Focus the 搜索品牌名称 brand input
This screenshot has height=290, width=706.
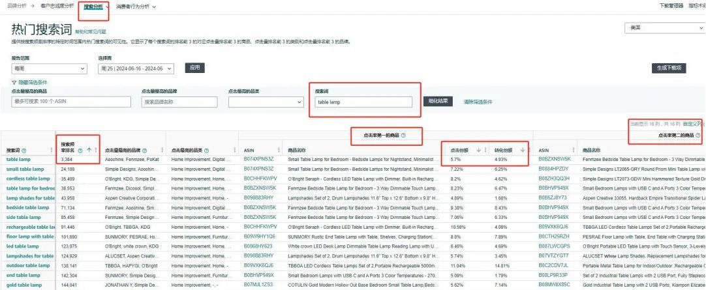(x=179, y=102)
